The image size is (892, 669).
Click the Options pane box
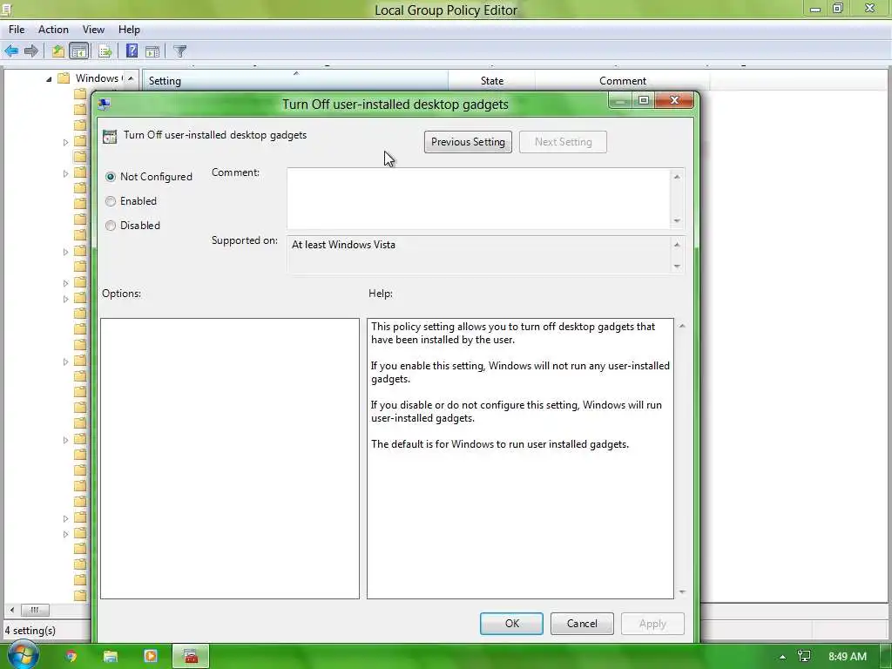point(230,458)
